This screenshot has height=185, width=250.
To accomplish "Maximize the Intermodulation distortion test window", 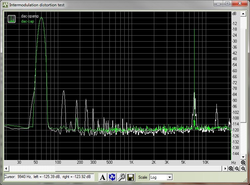I will (x=227, y=4).
